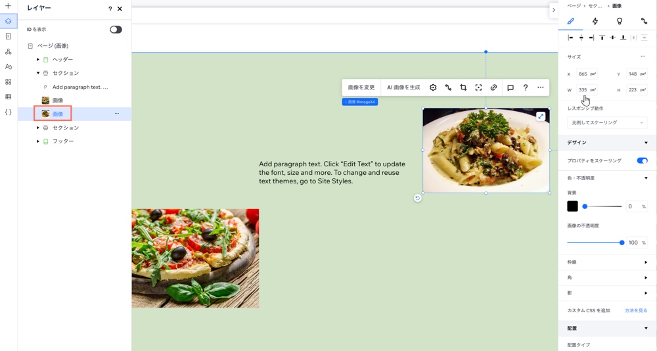Switch to the animations path tab in inspector
657x351 pixels.
[x=644, y=21]
